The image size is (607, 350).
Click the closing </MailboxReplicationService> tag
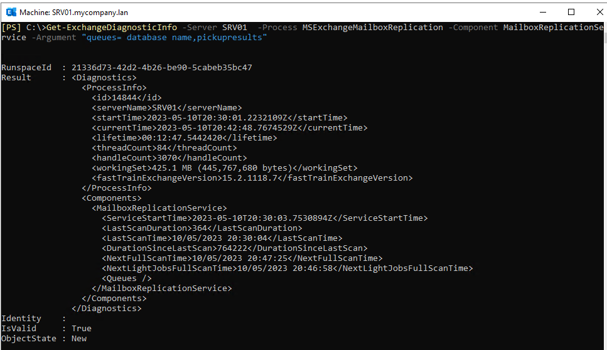coord(162,289)
